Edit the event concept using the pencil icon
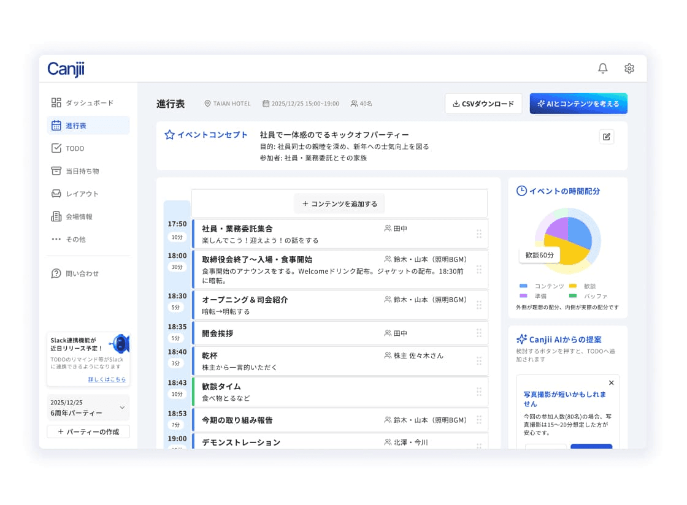The height and width of the screenshot is (505, 687). [607, 137]
